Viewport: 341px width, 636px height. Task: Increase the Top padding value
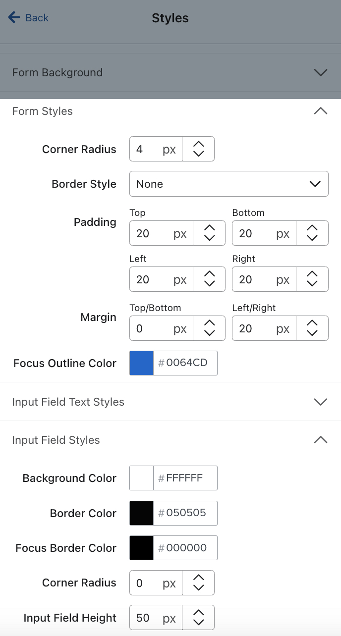(209, 228)
